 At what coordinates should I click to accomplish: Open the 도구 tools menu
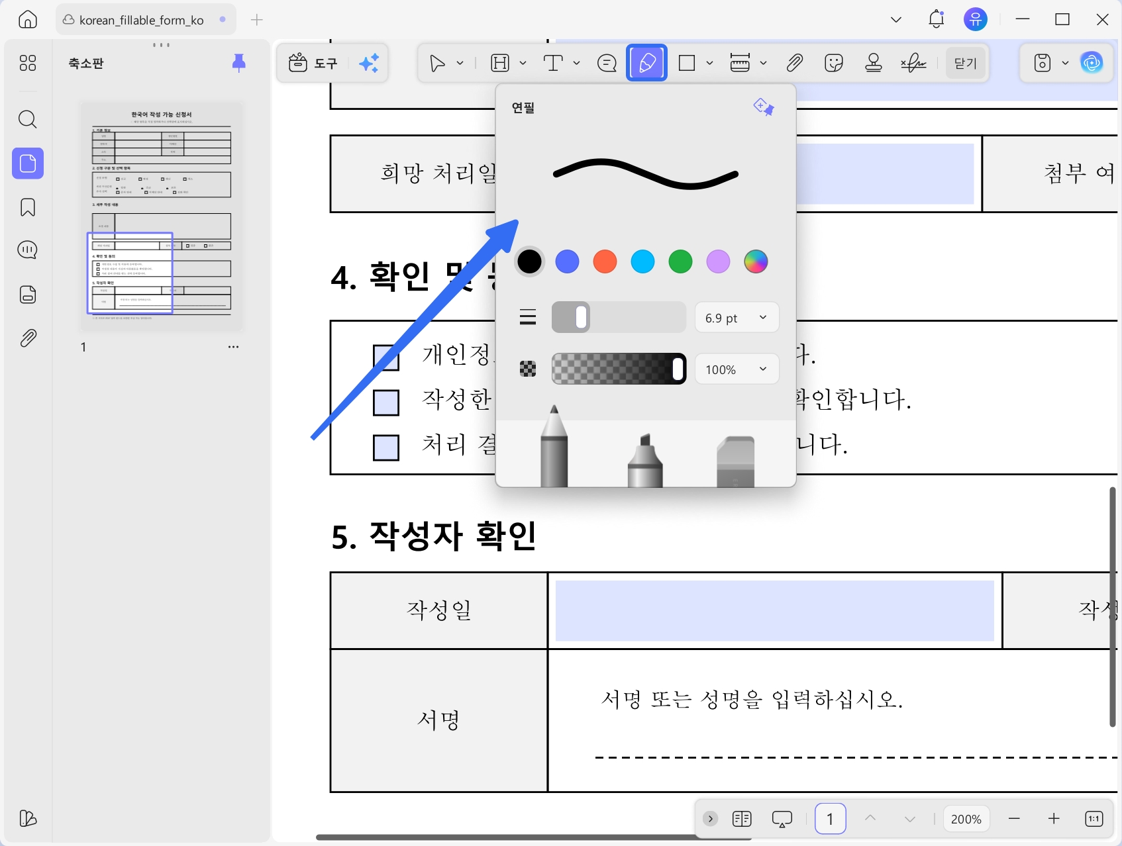(313, 63)
